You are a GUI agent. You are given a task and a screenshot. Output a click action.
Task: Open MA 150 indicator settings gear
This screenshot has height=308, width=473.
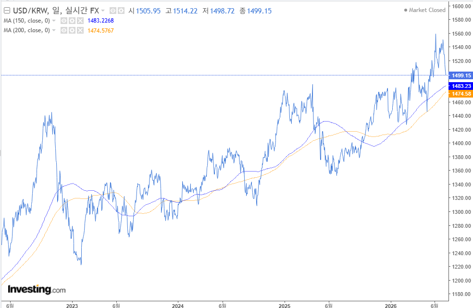coord(72,21)
